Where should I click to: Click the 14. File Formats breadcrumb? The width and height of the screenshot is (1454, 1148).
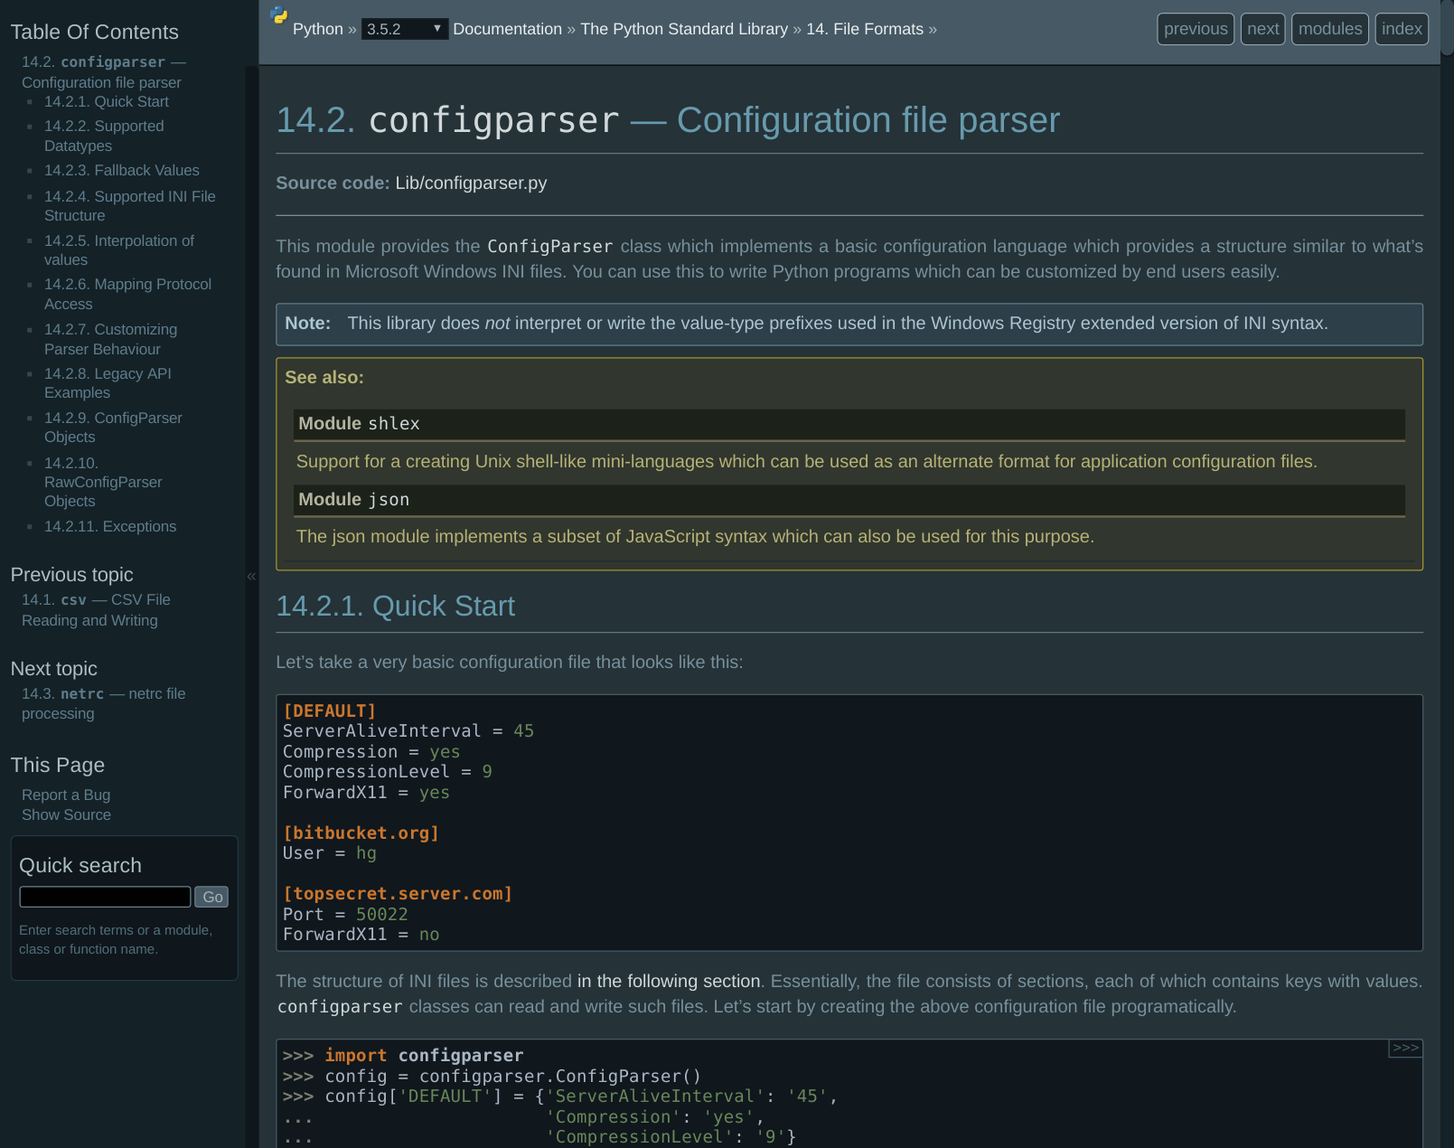pos(864,29)
